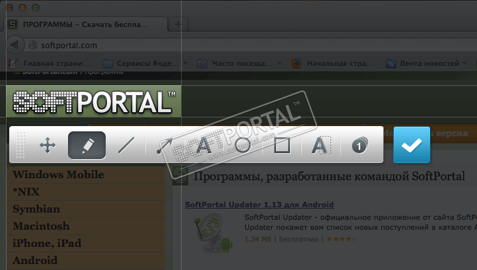The image size is (477, 270).
Task: Click the green zoom window button
Action: (x=36, y=8)
